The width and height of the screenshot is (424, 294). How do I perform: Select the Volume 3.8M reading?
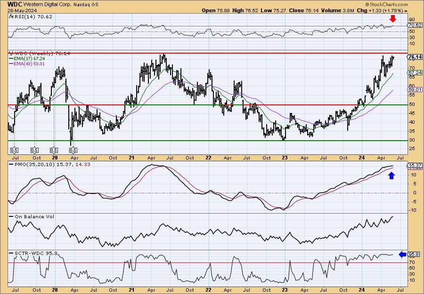pyautogui.click(x=338, y=10)
